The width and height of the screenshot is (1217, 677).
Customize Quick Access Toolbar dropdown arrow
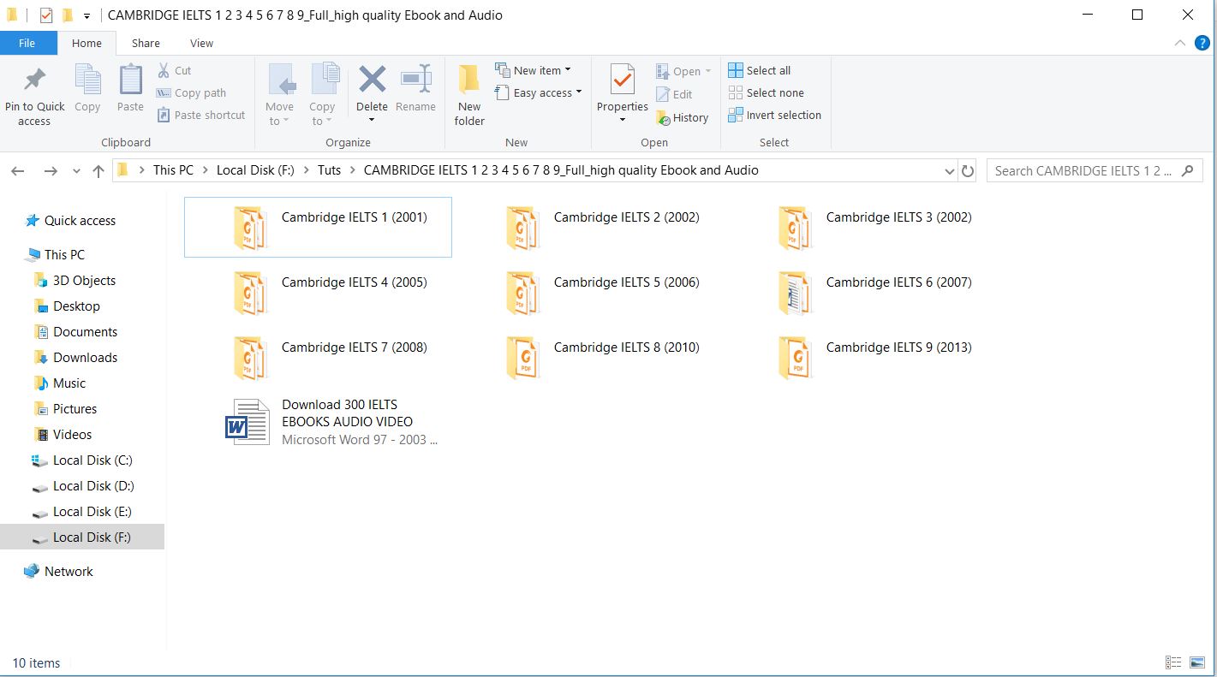87,16
